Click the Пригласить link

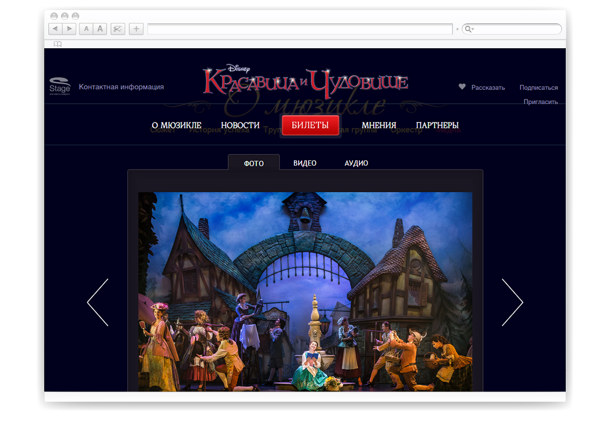(541, 102)
